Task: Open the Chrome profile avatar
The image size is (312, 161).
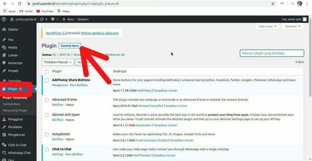Action: [x=300, y=4]
